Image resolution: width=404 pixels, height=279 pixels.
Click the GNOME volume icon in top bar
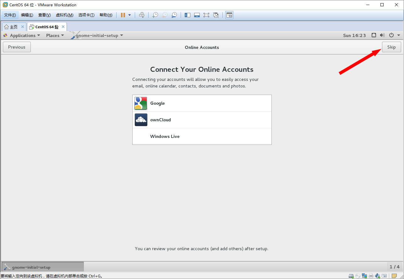pos(382,35)
